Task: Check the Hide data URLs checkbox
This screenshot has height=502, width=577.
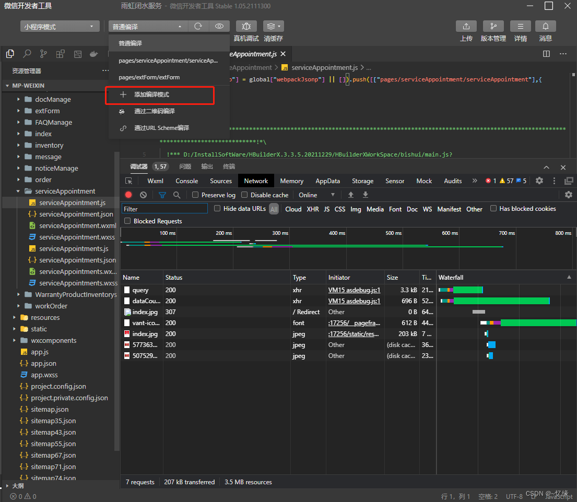Action: (217, 208)
